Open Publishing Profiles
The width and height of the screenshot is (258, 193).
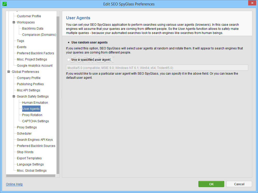click(x=30, y=84)
